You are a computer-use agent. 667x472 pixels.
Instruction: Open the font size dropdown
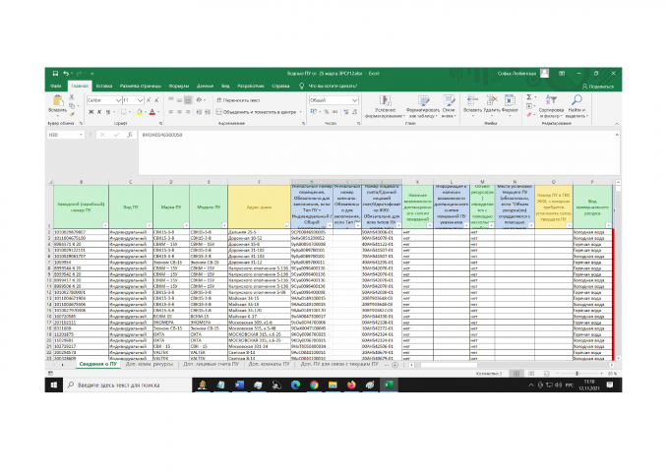coord(140,100)
